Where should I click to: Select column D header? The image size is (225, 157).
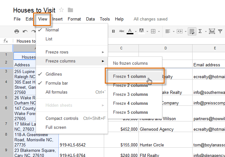click(x=166, y=48)
